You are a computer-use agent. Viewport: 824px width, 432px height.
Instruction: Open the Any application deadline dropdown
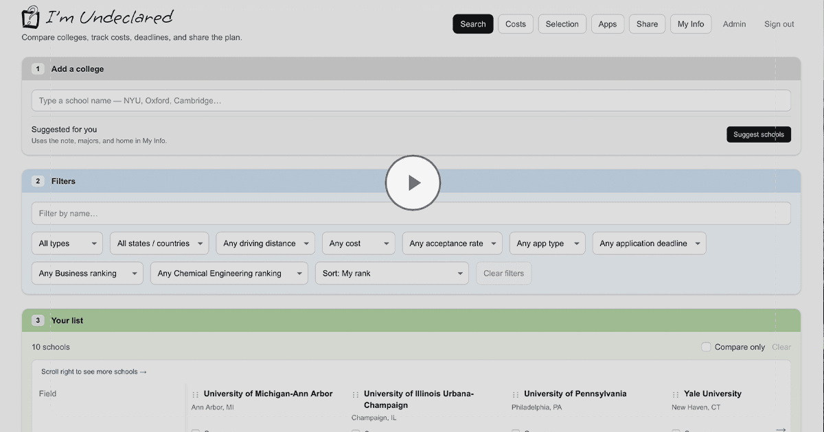(650, 243)
